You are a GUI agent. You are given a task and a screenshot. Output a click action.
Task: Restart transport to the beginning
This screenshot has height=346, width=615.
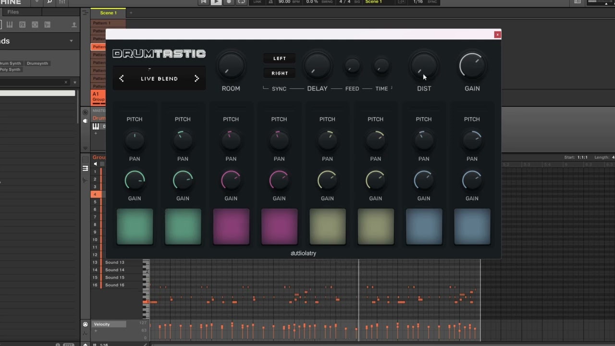click(204, 2)
